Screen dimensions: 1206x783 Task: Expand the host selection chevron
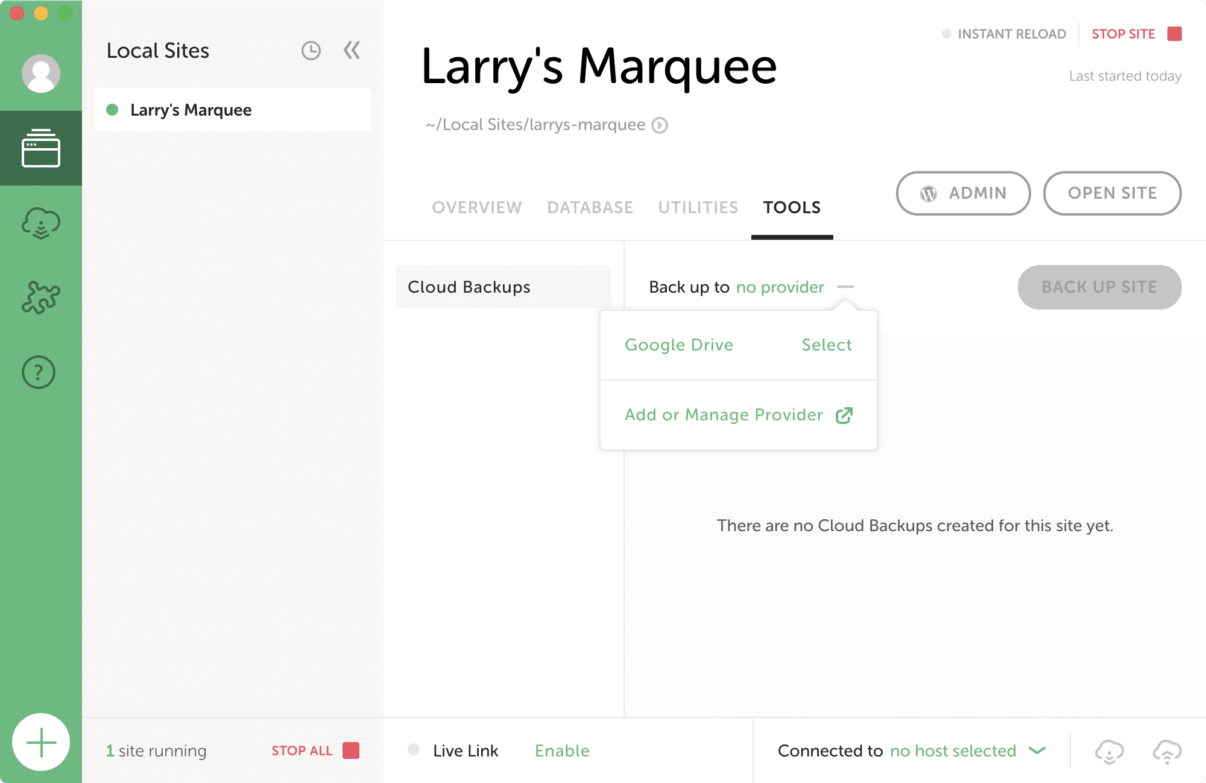1037,750
